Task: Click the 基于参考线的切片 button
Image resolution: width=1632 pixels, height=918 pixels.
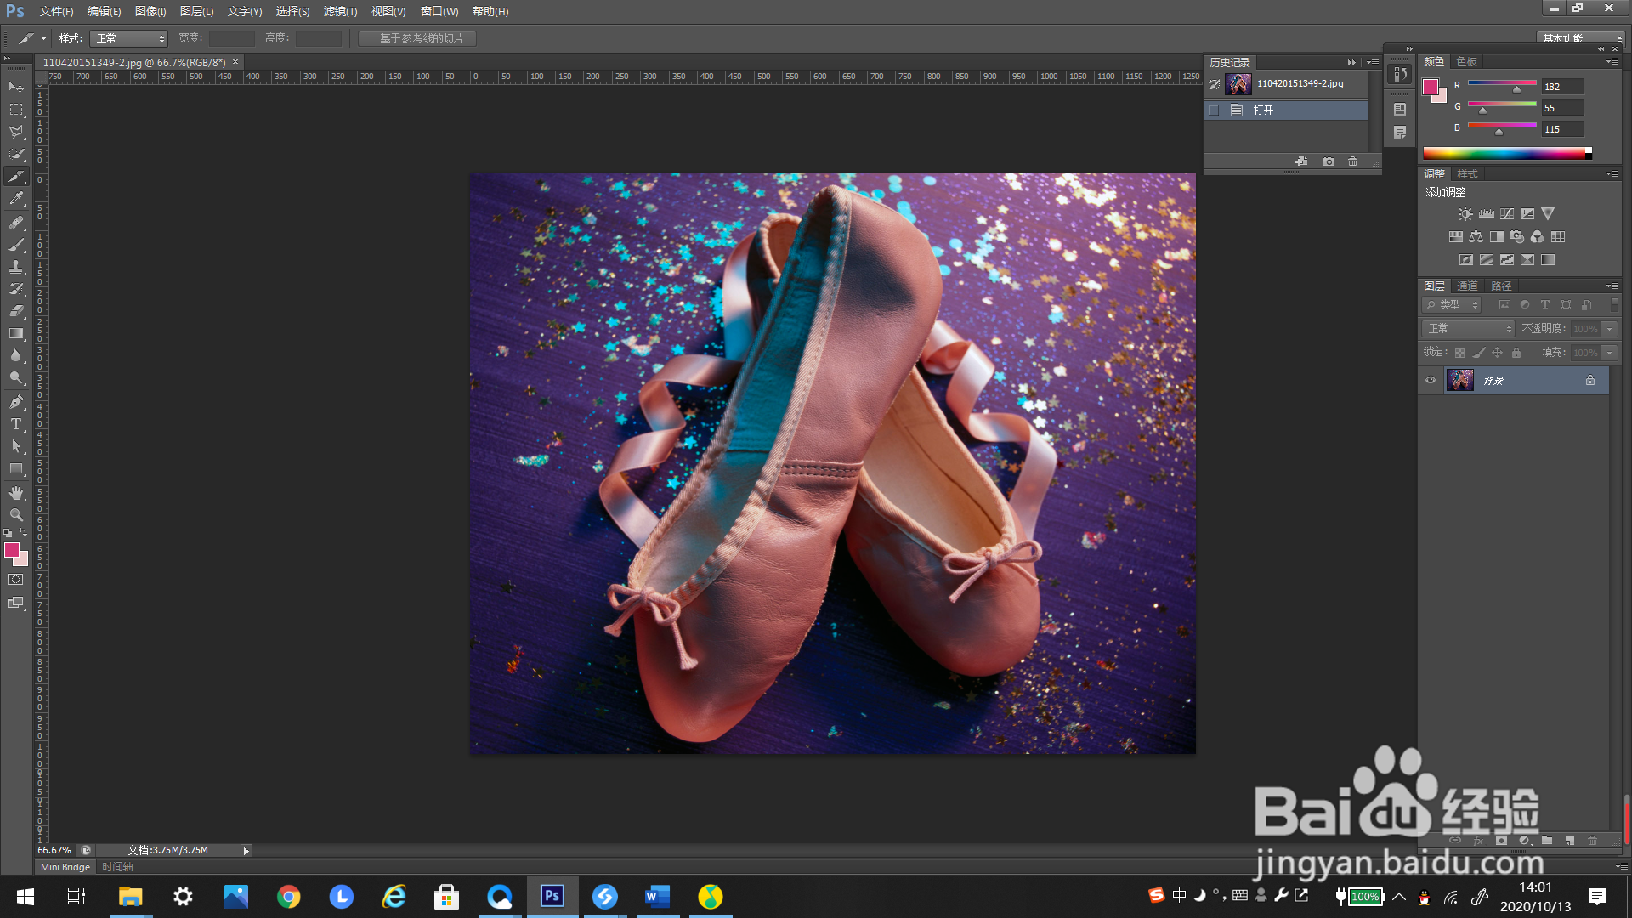Action: point(417,38)
